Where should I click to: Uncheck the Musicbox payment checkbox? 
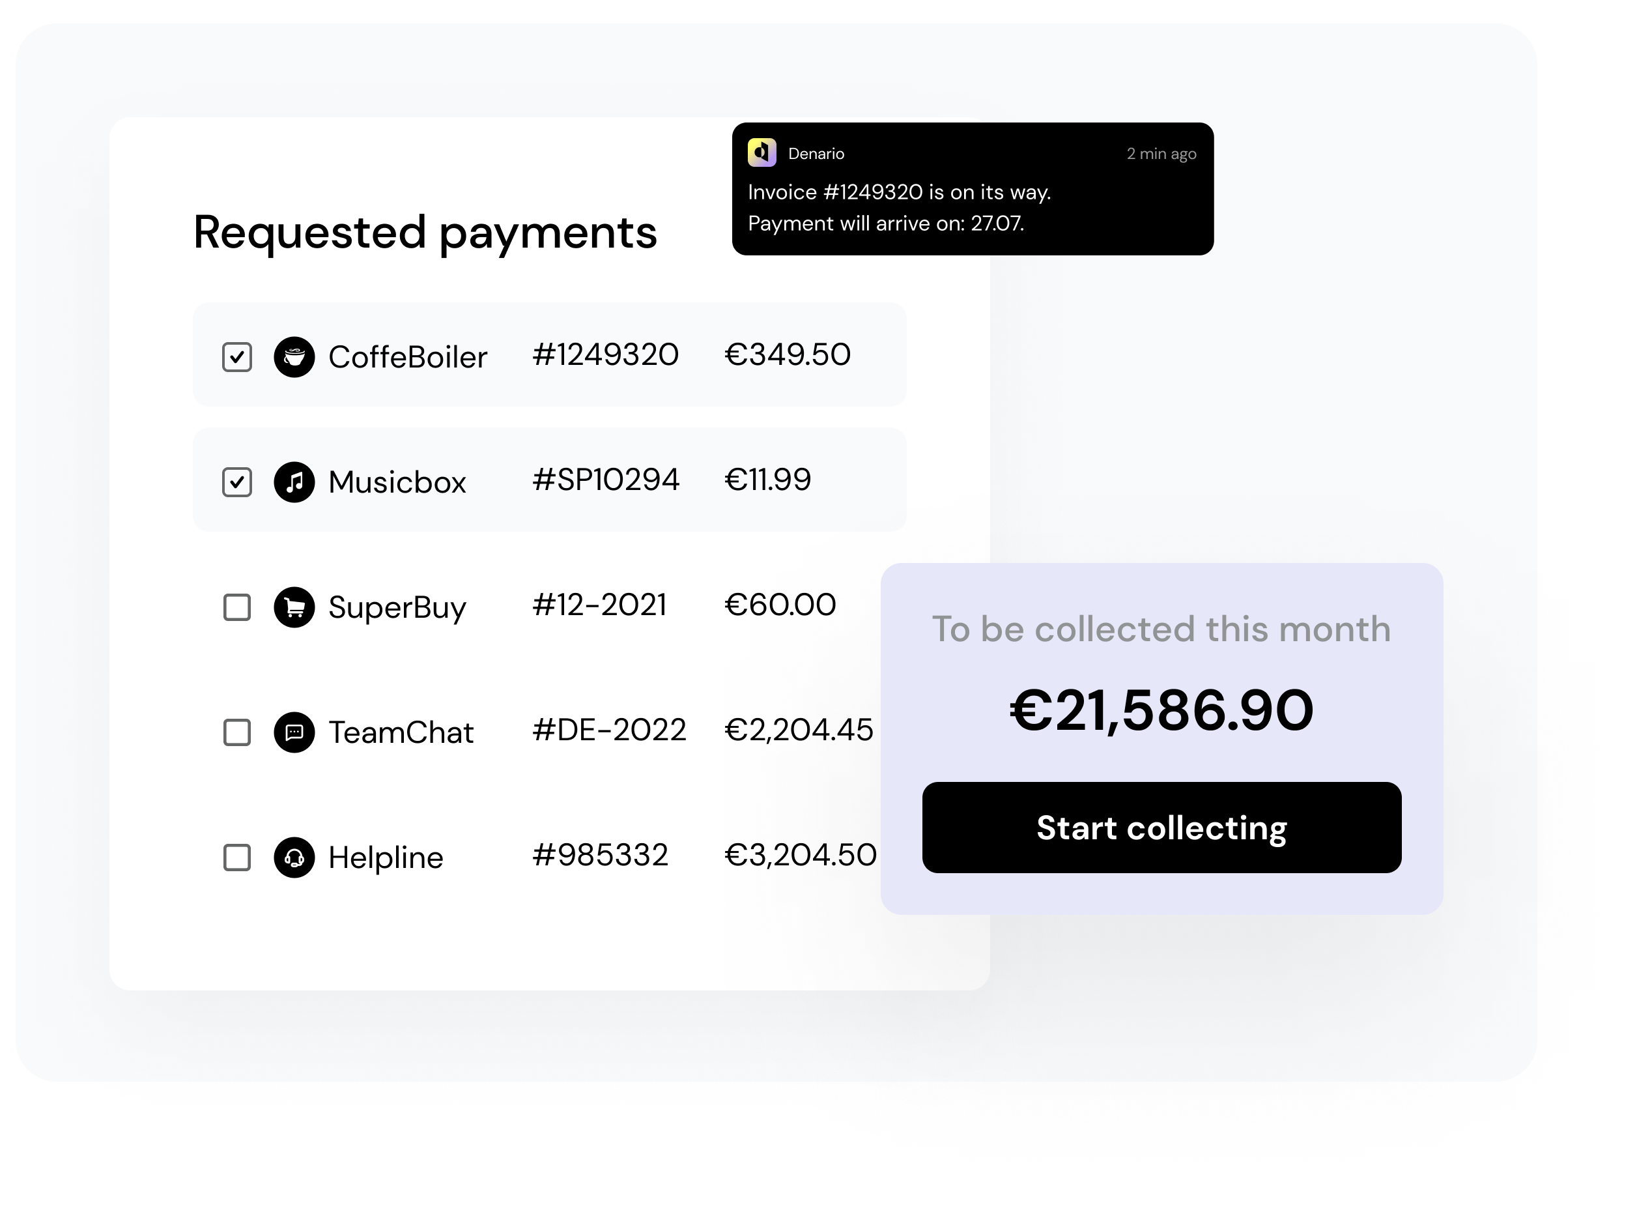(237, 482)
